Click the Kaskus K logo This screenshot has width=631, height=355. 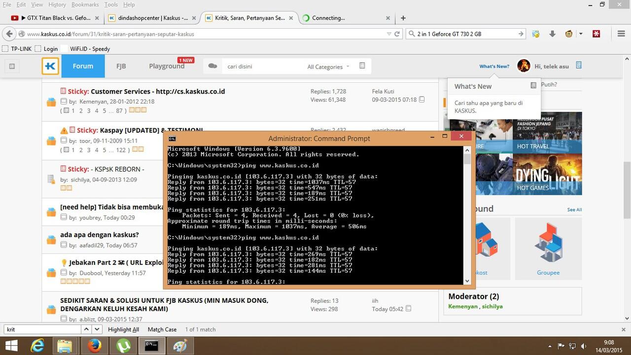pos(50,66)
